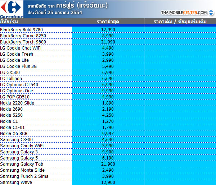Image resolution: width=216 pixels, height=185 pixels.
Task: Select the Nokia X6 8GB name
Action: [14, 134]
